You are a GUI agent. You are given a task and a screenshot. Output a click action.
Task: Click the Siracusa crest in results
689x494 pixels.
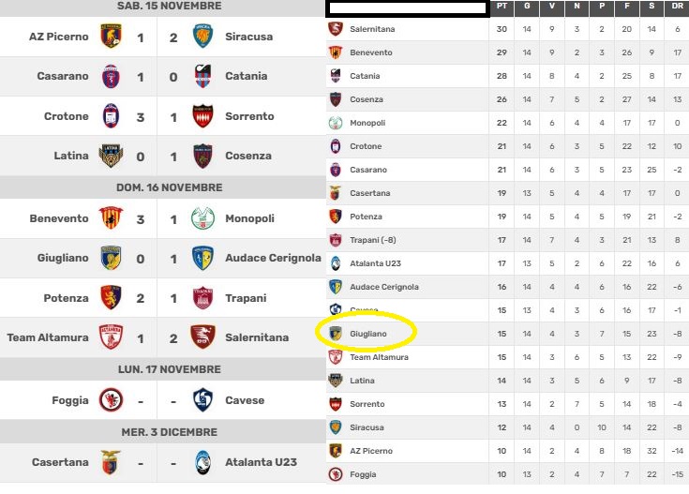(x=203, y=36)
